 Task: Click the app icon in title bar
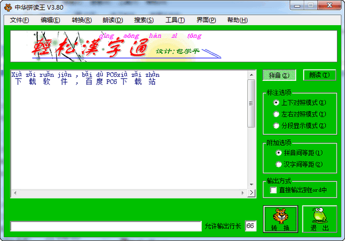[x=8, y=7]
